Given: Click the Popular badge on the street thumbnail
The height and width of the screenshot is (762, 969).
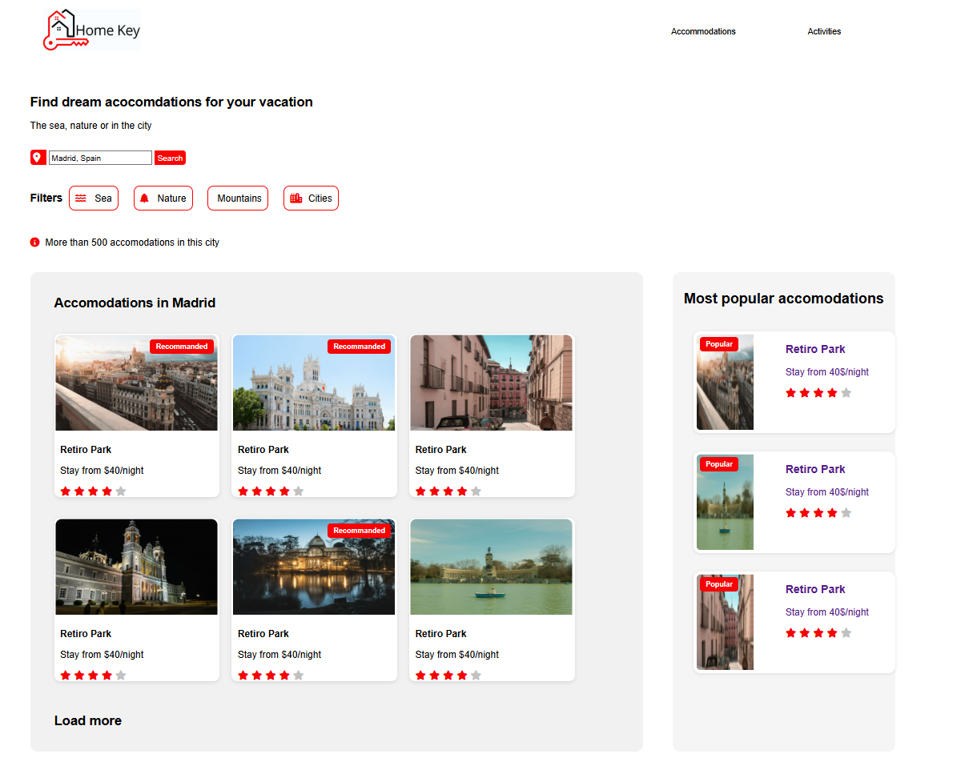Looking at the screenshot, I should coord(719,584).
